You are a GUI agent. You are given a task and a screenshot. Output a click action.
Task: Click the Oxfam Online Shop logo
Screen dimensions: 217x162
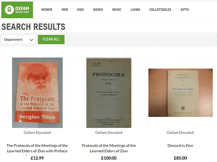click(x=17, y=10)
